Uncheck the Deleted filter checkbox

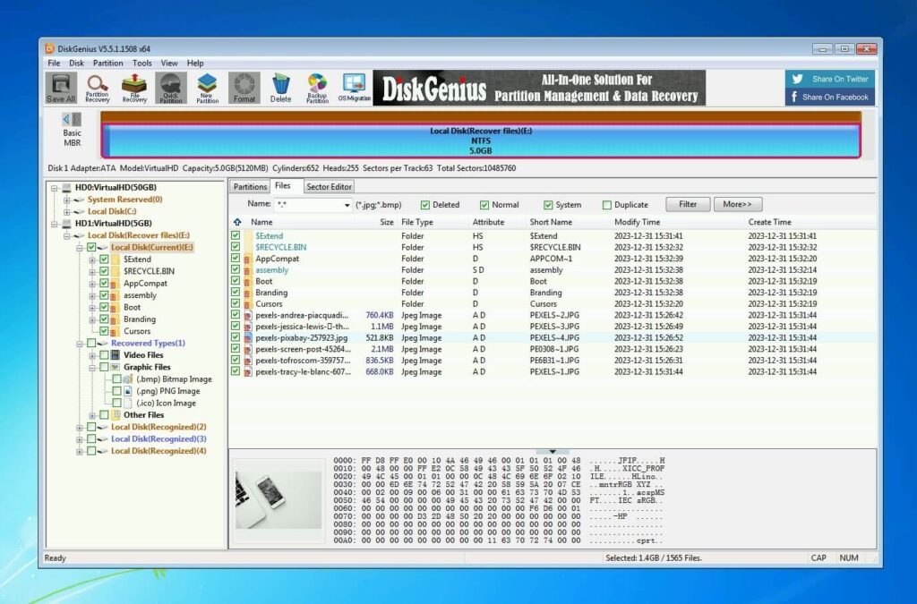click(x=426, y=204)
